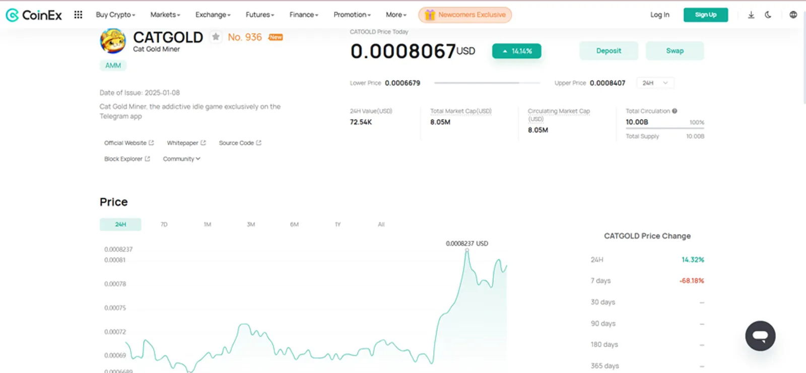Click the 10.00B total circulation value
This screenshot has width=806, height=373.
point(637,122)
